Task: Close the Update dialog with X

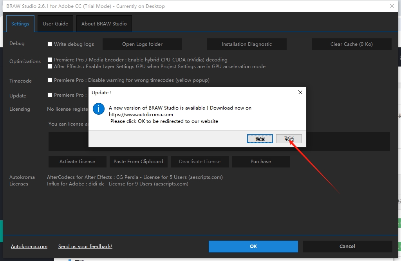Action: tap(300, 92)
